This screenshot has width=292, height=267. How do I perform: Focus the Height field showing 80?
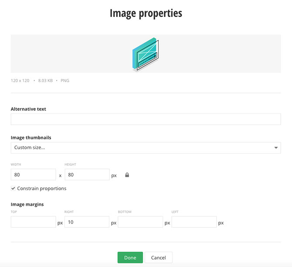pos(87,175)
